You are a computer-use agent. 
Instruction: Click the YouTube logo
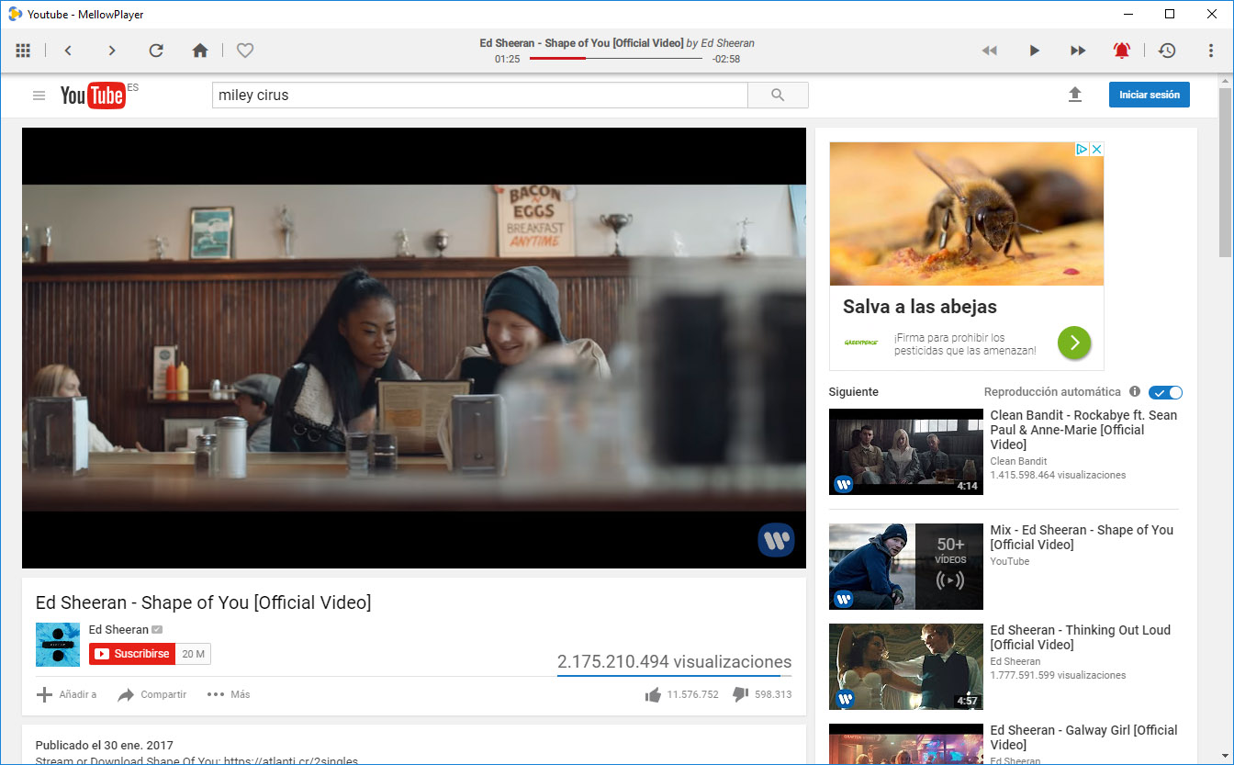[93, 96]
